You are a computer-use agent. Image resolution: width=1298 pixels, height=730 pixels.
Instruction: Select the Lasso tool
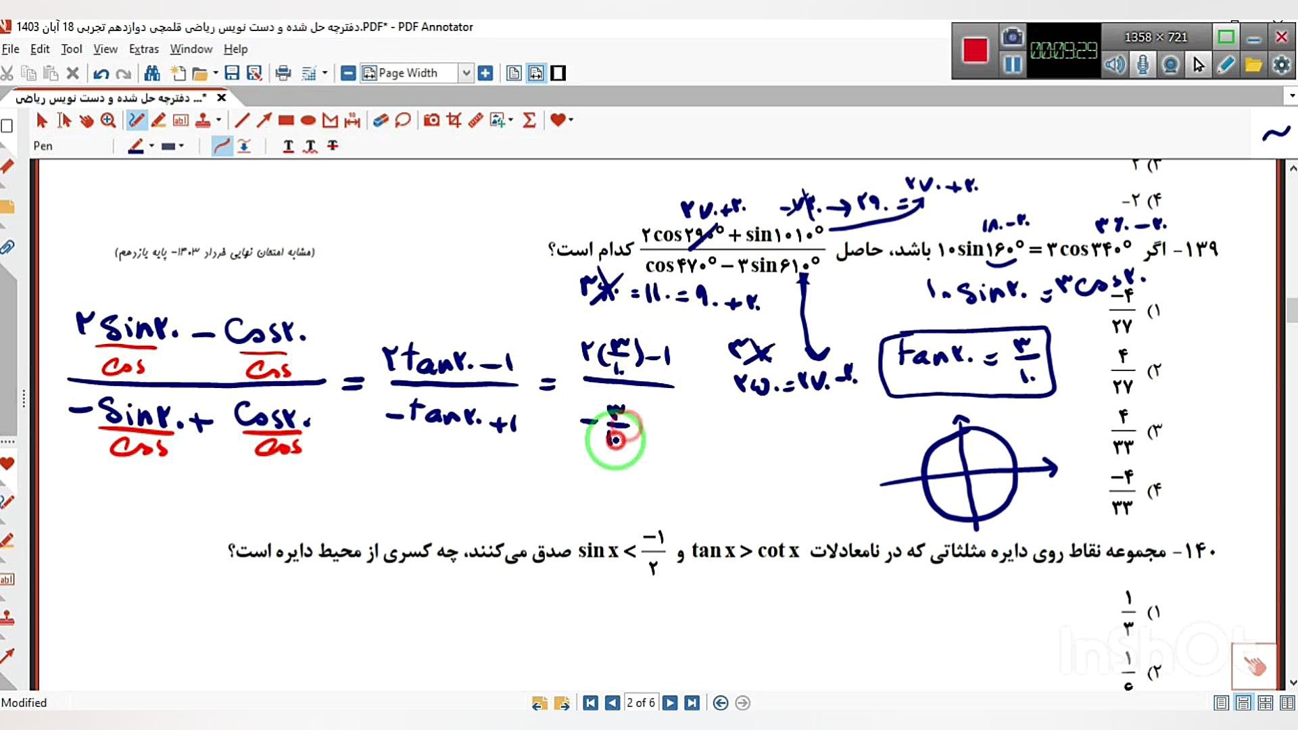[x=403, y=120]
